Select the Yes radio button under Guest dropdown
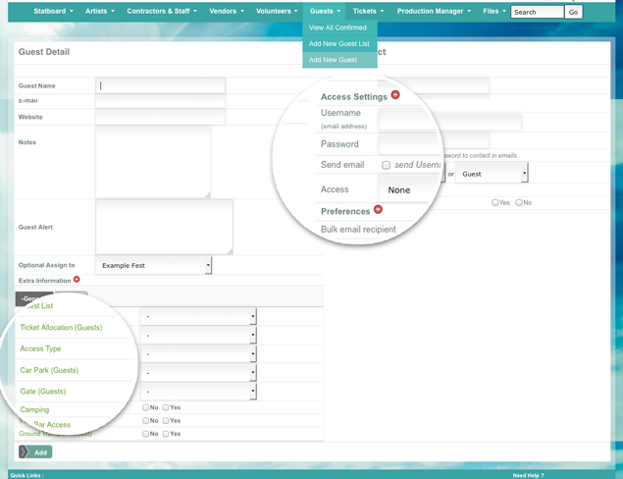Viewport: 623px width, 479px height. tap(495, 202)
